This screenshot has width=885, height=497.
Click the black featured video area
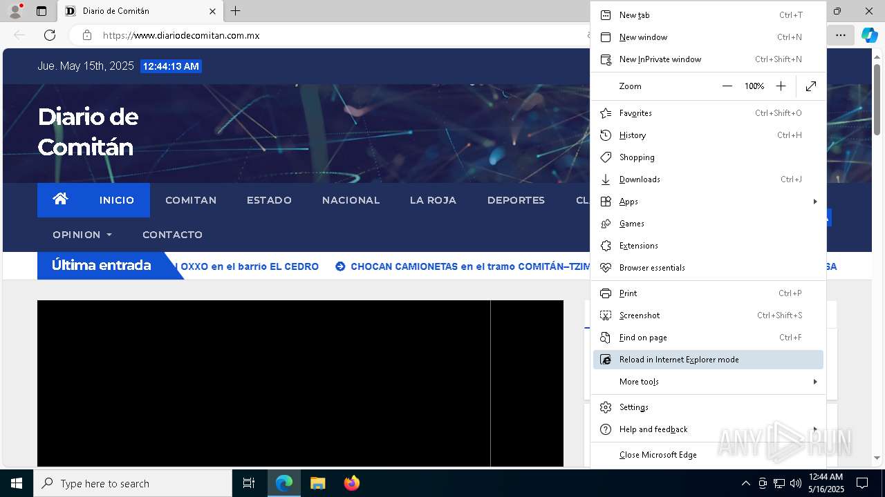(x=300, y=383)
